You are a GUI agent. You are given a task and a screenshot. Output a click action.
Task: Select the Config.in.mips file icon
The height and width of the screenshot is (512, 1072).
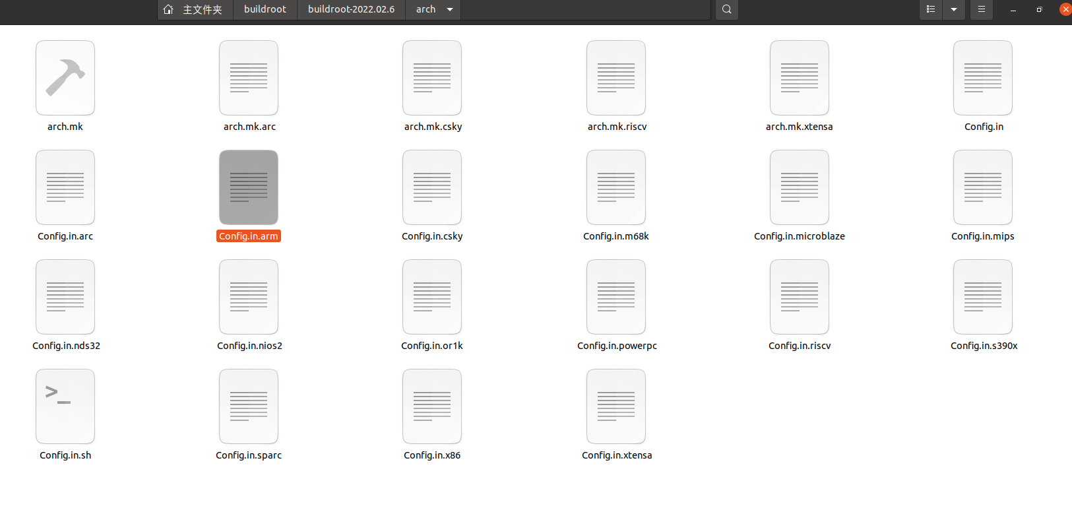[x=983, y=187]
